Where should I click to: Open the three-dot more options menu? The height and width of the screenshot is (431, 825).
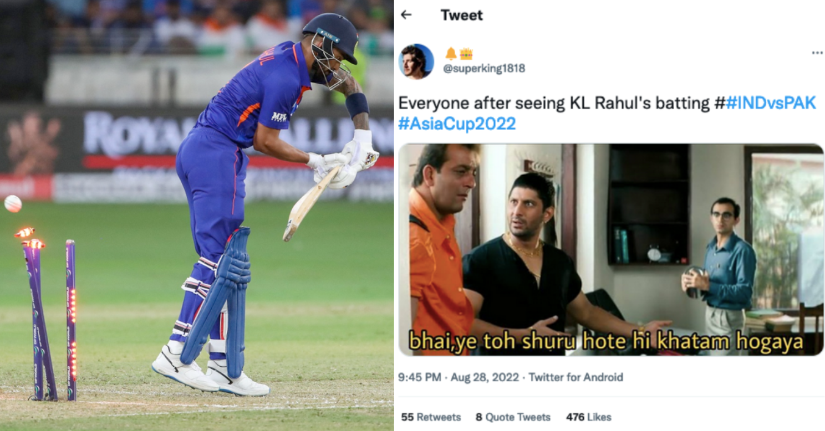point(817,53)
